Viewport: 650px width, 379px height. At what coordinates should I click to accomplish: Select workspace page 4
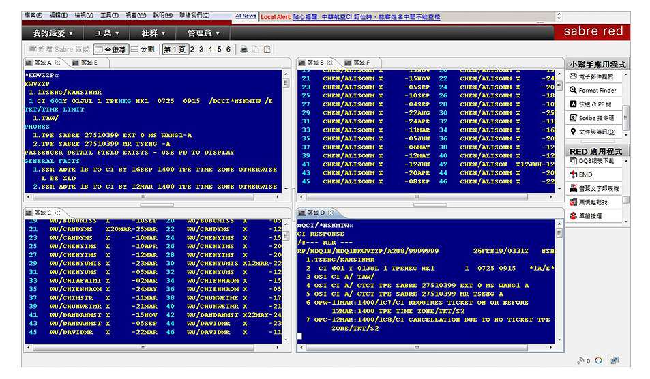(210, 49)
